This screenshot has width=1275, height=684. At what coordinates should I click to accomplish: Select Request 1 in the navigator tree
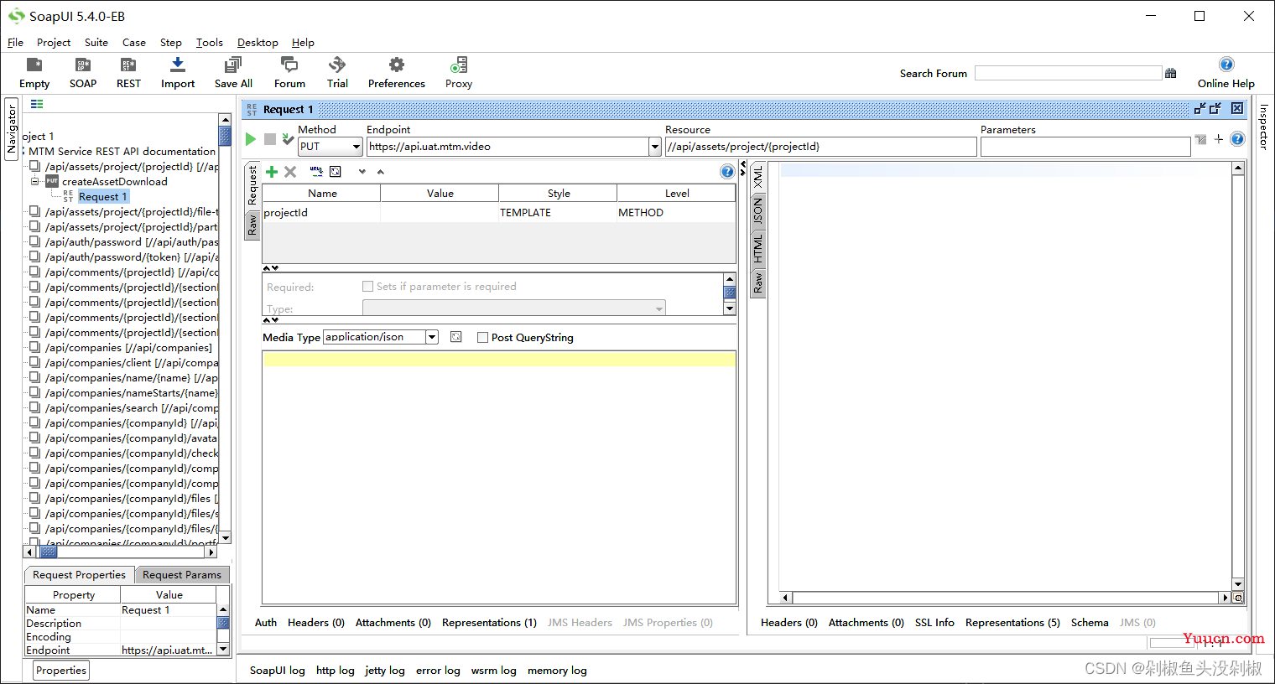[x=103, y=197]
